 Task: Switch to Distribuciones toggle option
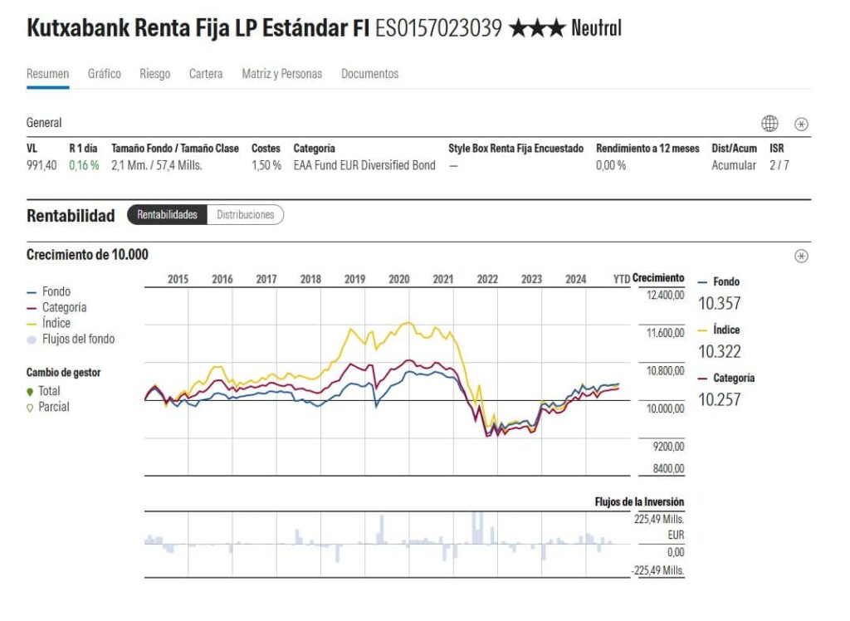(x=246, y=215)
